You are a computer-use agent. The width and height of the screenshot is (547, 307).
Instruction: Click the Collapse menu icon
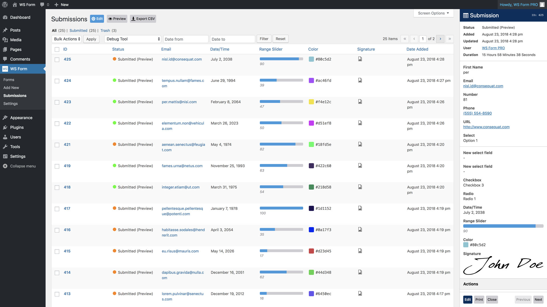pos(5,166)
